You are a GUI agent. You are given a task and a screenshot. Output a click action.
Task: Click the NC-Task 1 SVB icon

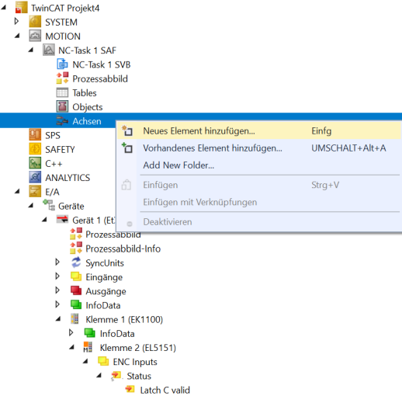coord(62,64)
